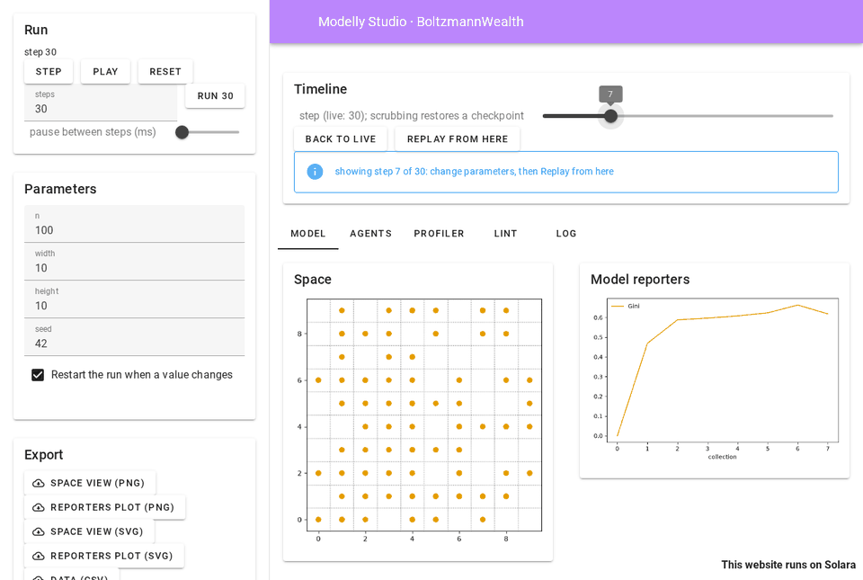Screen dimensions: 863x580
Task: Click the RESET button
Action: point(165,72)
